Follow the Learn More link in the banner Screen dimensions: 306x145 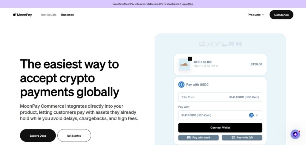[188, 4]
